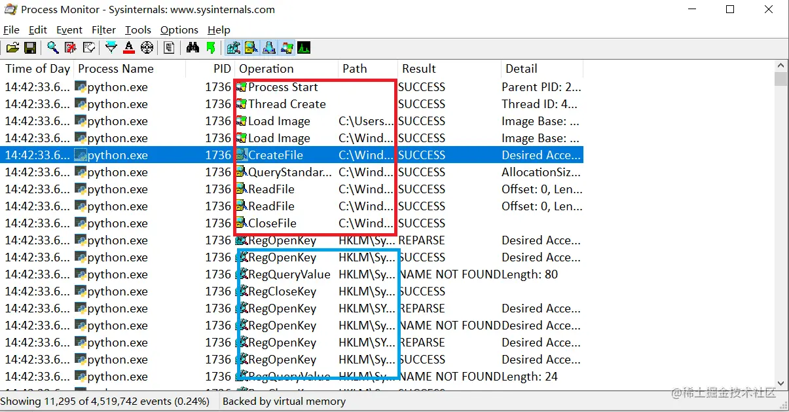Click the Length: 24 detail cell

[530, 377]
